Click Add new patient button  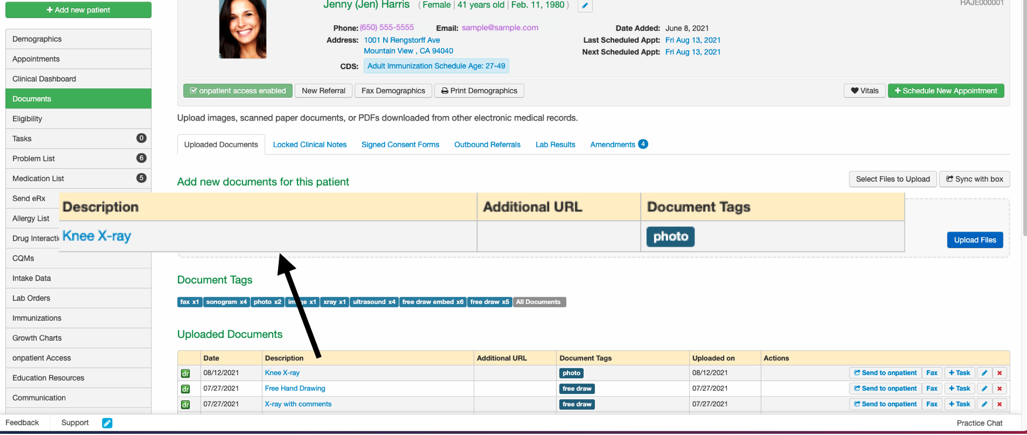point(78,10)
